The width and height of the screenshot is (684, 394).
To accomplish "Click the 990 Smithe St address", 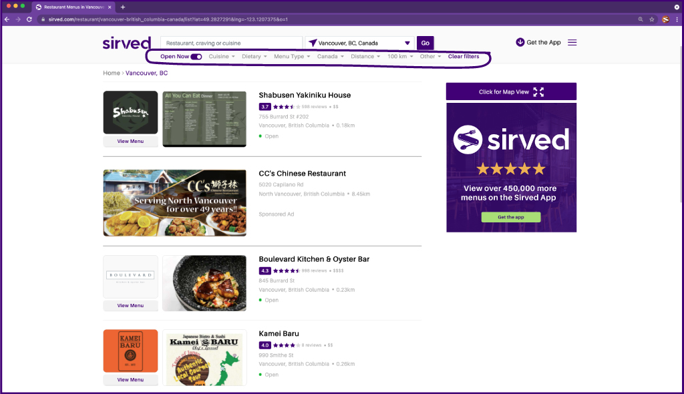I will coord(276,355).
